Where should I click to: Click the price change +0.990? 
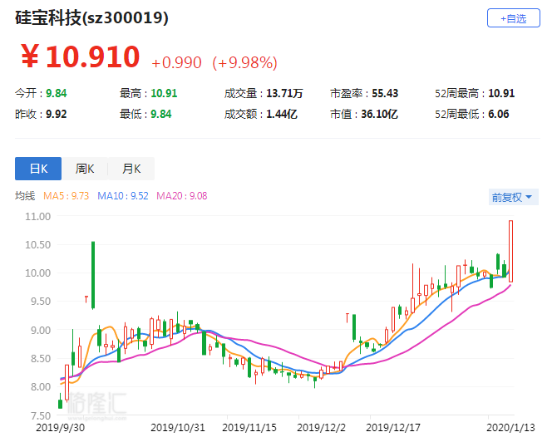pyautogui.click(x=176, y=62)
